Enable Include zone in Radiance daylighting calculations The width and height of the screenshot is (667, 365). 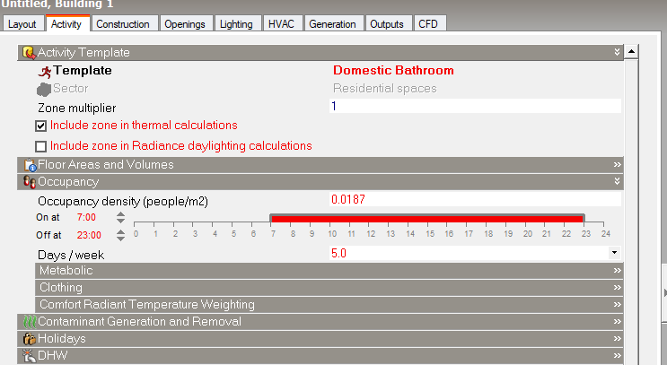point(40,146)
